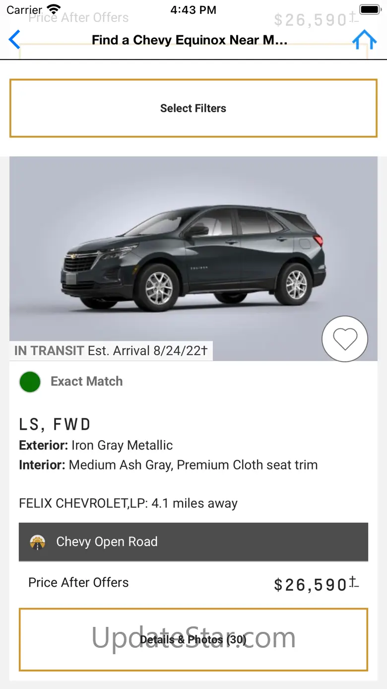The height and width of the screenshot is (689, 387).
Task: Tap the $26,590 price amount
Action: point(310,585)
